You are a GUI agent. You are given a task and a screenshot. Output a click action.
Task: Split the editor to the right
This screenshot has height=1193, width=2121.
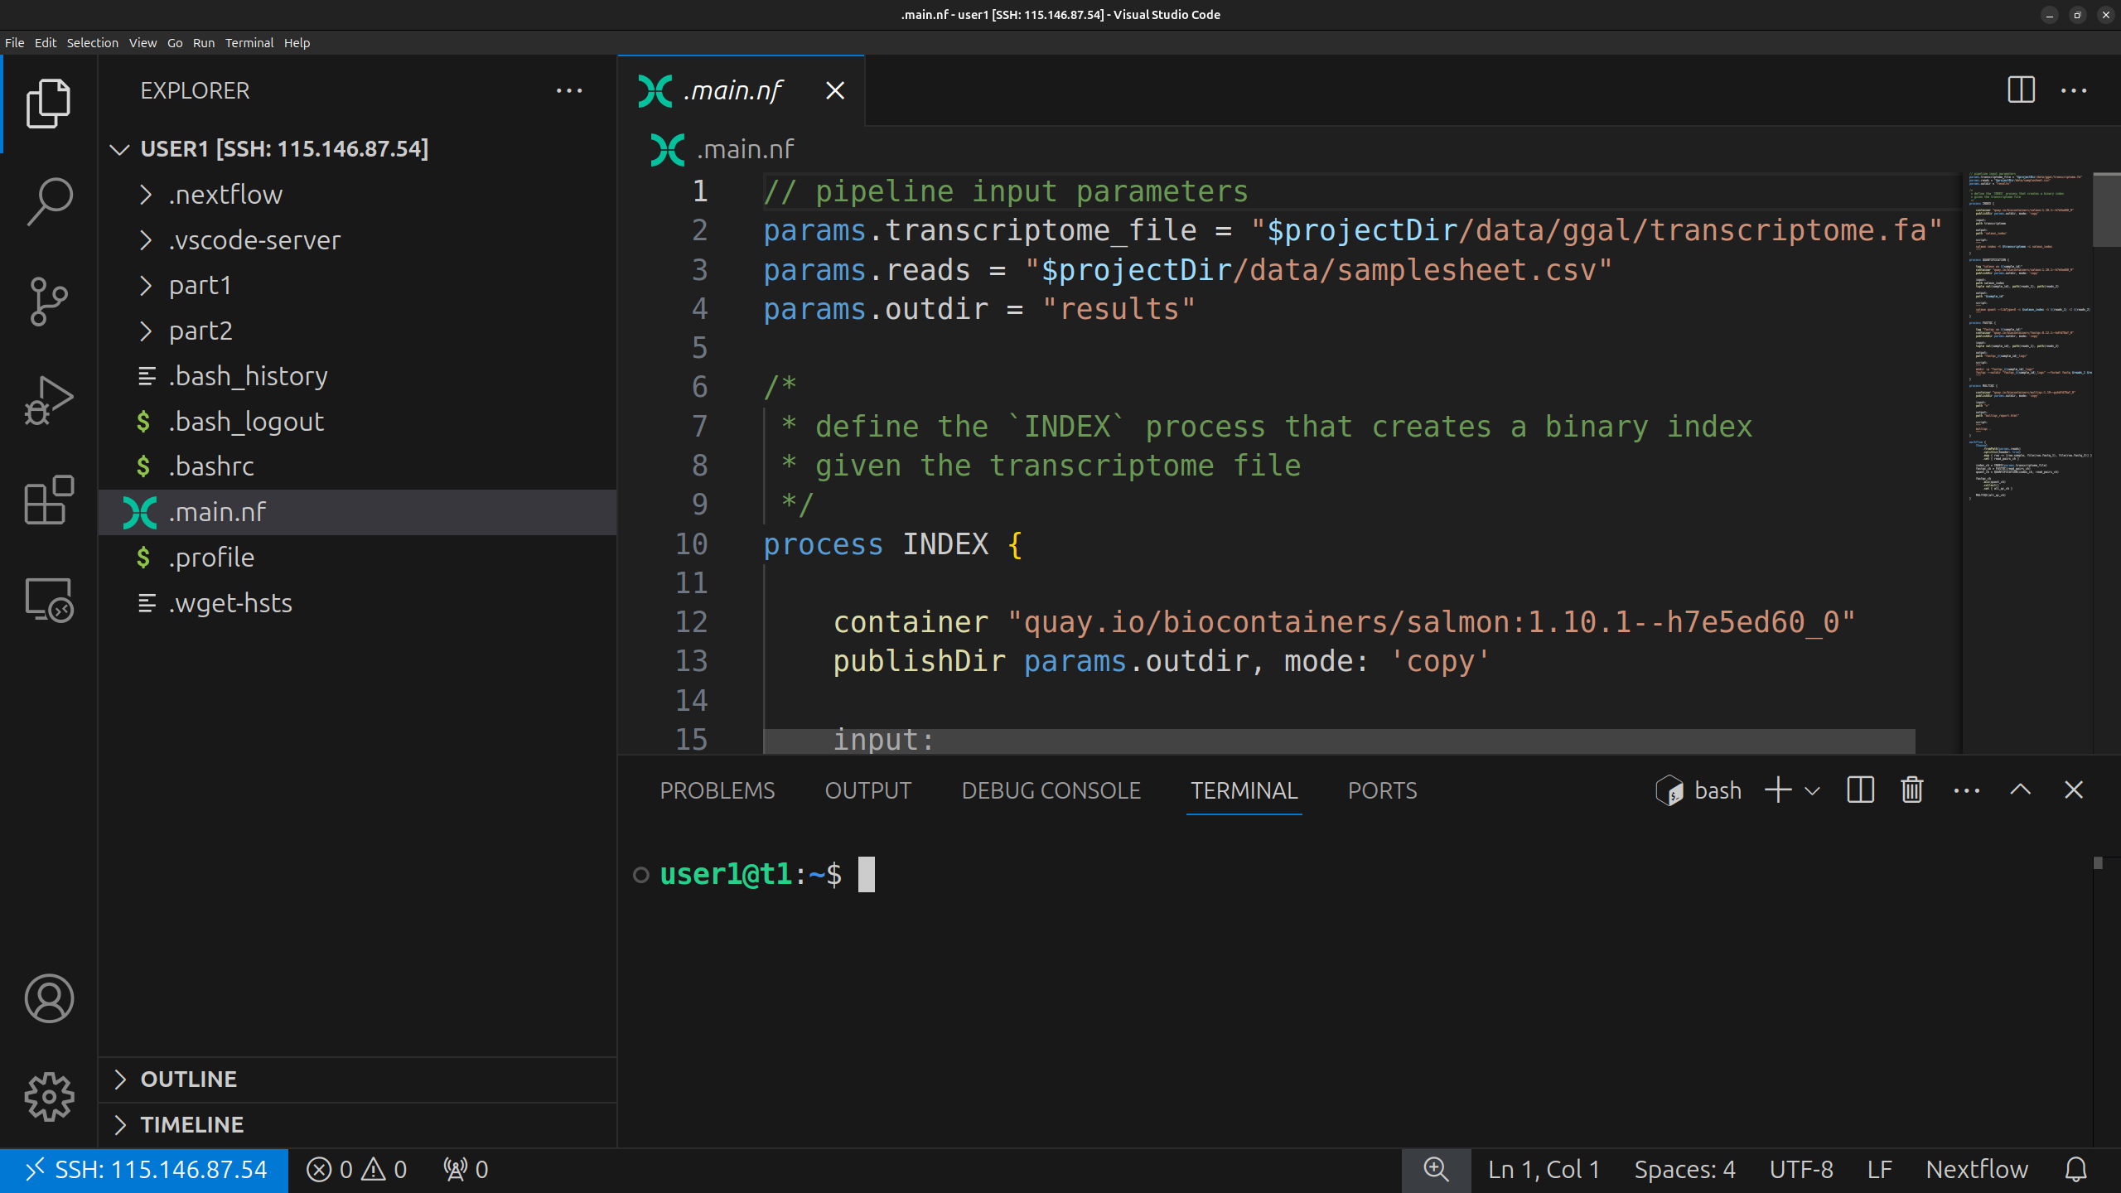tap(2021, 89)
